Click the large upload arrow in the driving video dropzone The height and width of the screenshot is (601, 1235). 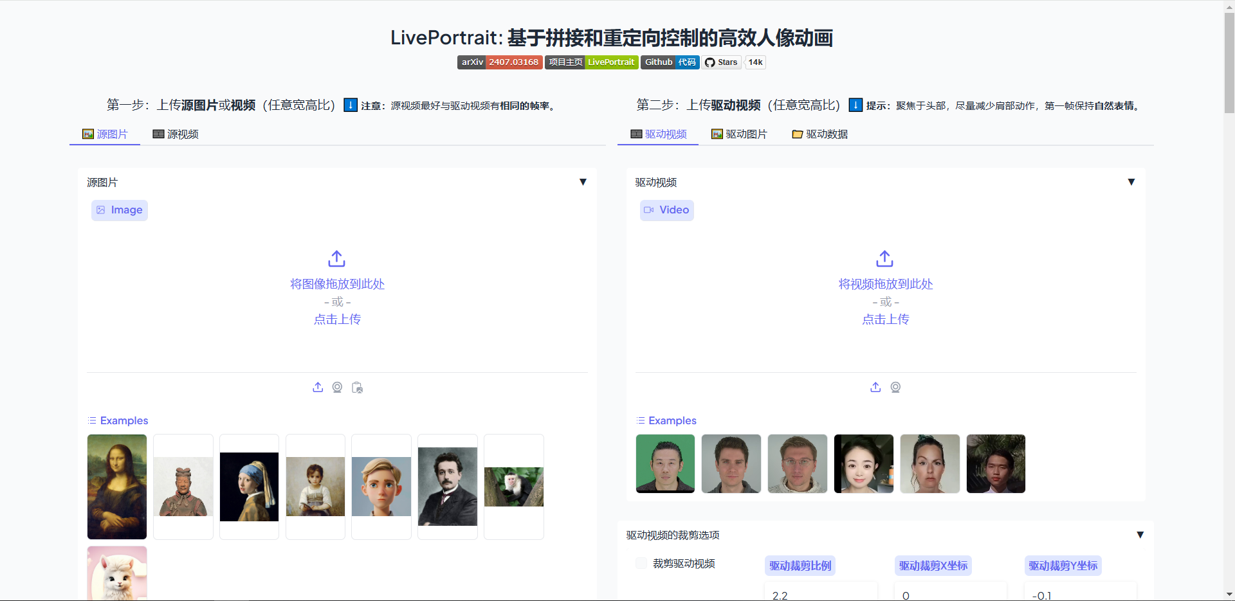[x=884, y=258]
